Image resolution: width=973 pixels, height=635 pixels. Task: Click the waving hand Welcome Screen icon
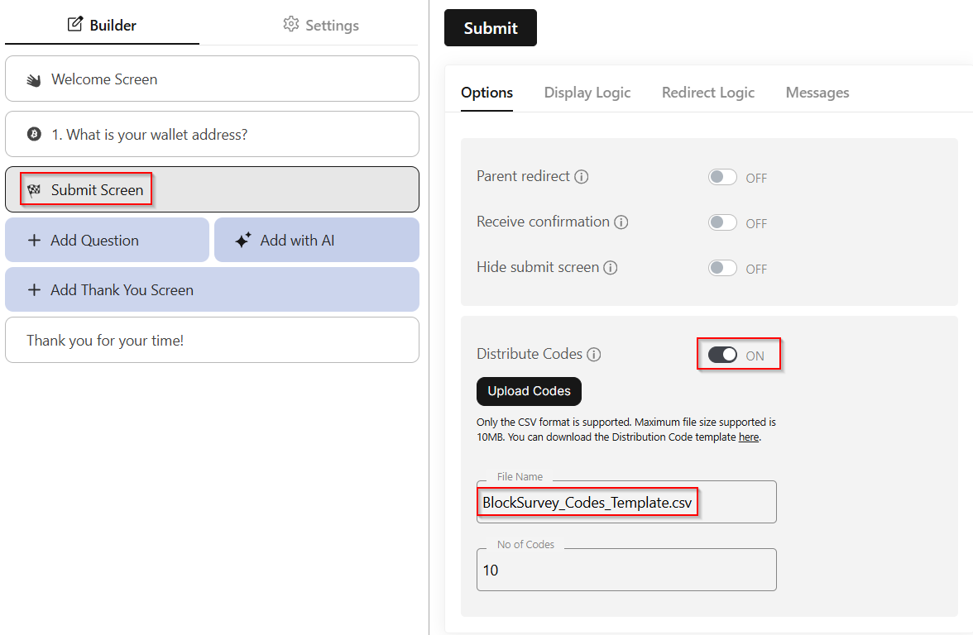[34, 80]
